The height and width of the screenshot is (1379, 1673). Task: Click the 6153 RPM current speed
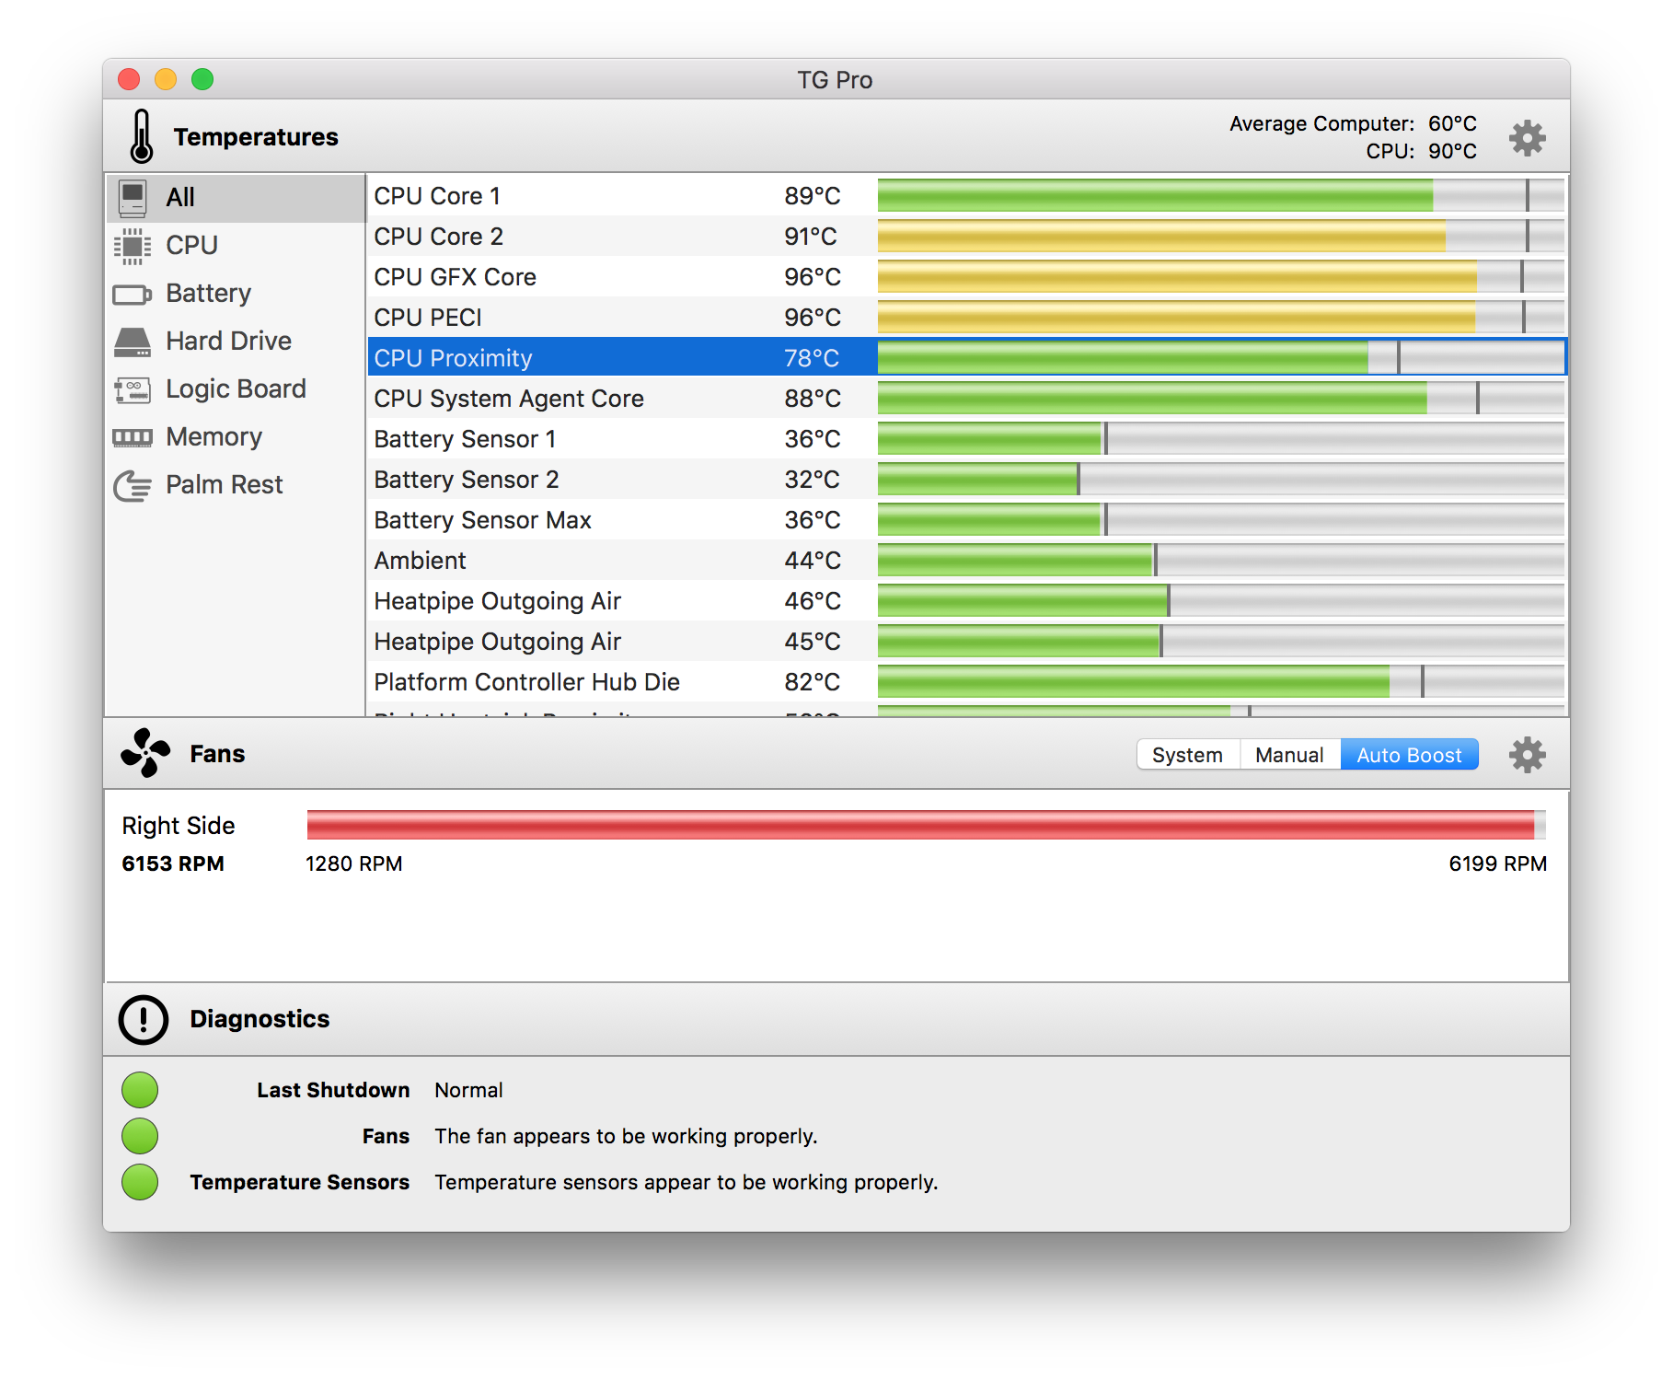click(x=173, y=863)
